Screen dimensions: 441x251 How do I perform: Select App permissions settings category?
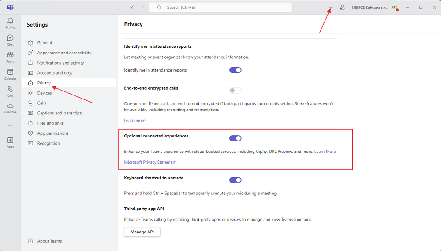click(x=53, y=133)
